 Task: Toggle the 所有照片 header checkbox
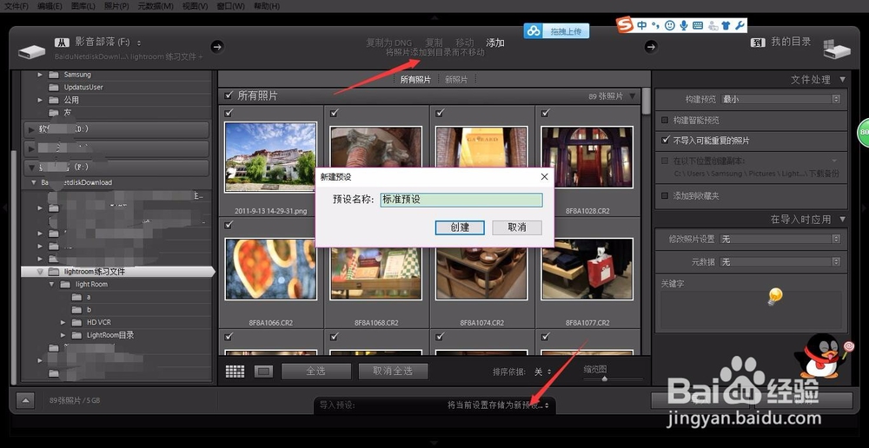[229, 96]
